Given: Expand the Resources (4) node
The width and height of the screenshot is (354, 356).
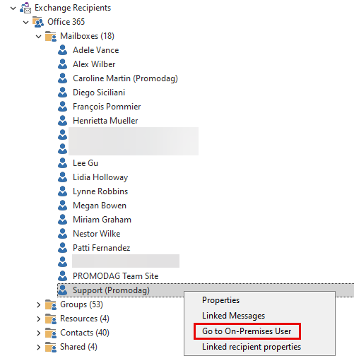Looking at the screenshot, I should pos(39,319).
